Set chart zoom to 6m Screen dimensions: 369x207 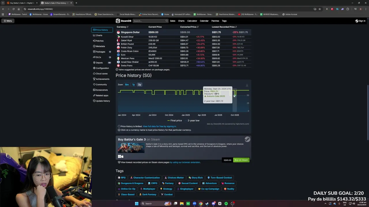(x=127, y=85)
